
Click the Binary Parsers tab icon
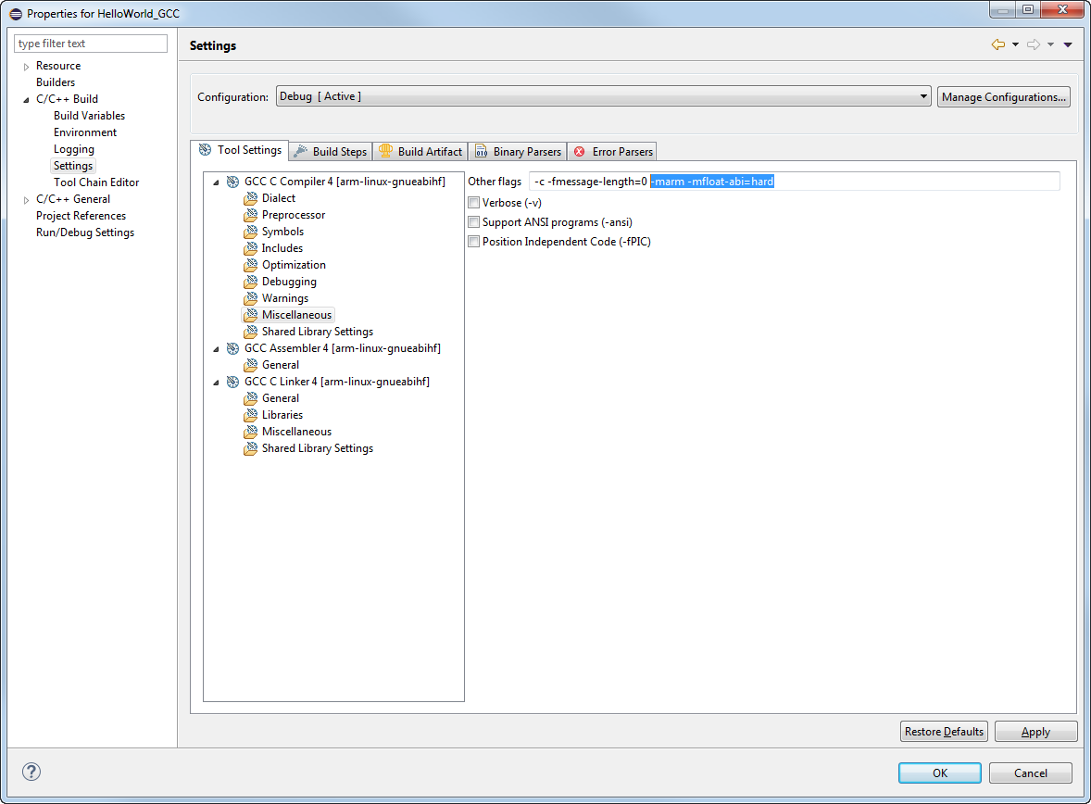coord(483,151)
